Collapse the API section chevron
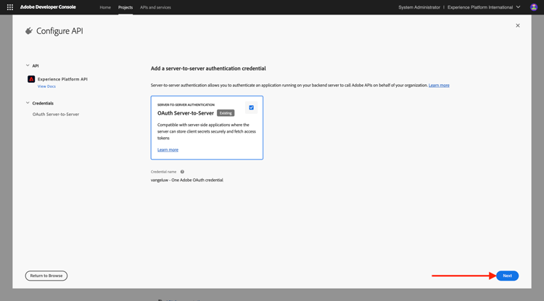This screenshot has height=301, width=544. tap(28, 65)
